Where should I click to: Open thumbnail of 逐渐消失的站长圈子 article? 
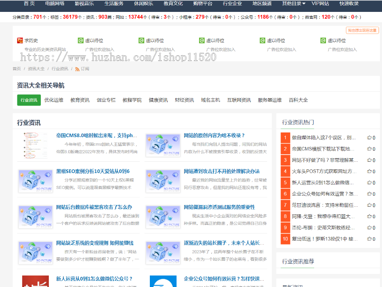pyautogui.click(x=163, y=253)
